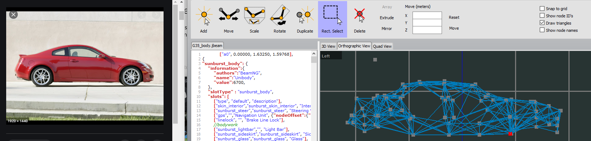This screenshot has height=141, width=591.
Task: Select the Duplicate tool
Action: [305, 19]
